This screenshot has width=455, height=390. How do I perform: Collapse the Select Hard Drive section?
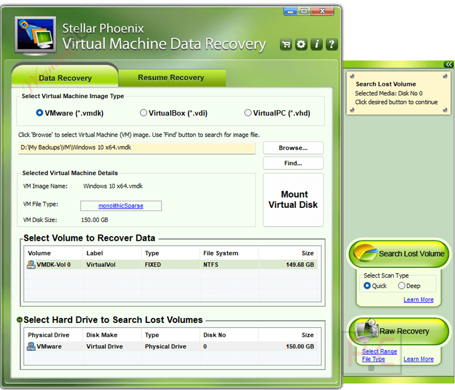click(x=19, y=320)
